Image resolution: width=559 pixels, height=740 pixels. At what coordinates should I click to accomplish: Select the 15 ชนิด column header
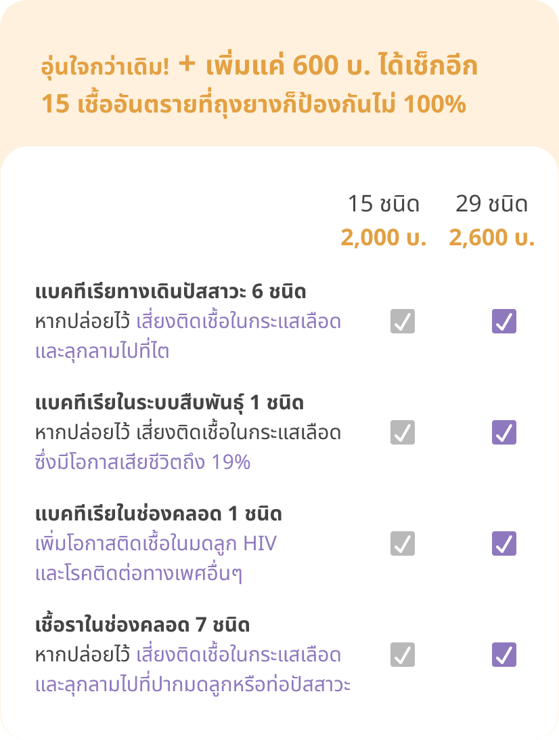(x=384, y=204)
